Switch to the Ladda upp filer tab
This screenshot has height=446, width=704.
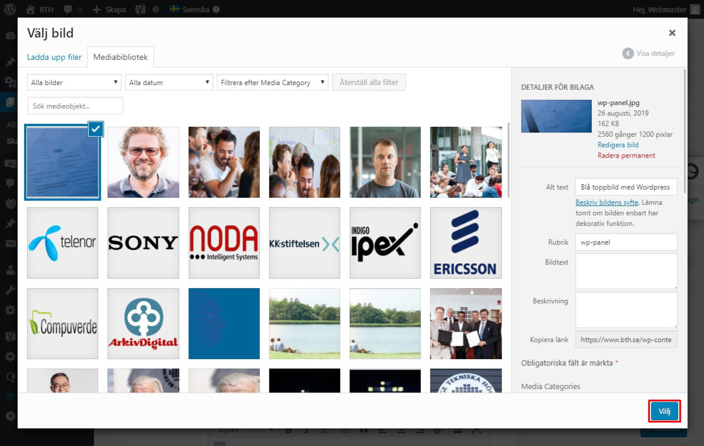(x=55, y=57)
